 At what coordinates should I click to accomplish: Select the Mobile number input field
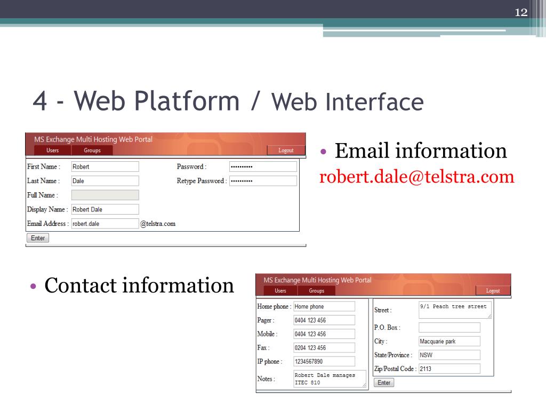[x=324, y=334]
